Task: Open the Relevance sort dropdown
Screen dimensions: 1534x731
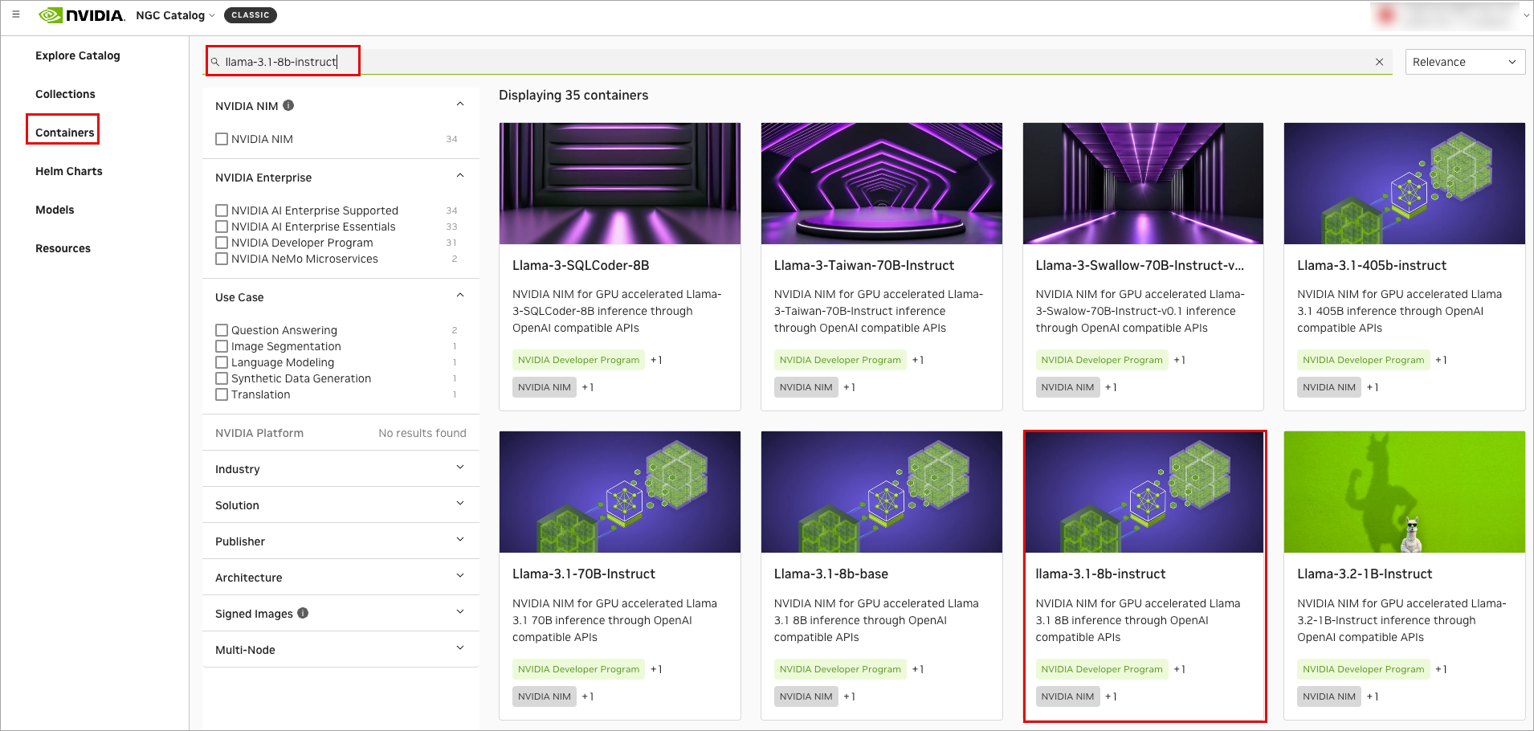Action: click(1465, 62)
